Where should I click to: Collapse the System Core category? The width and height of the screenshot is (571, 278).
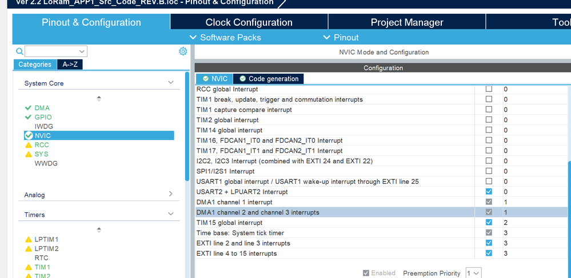pyautogui.click(x=170, y=83)
